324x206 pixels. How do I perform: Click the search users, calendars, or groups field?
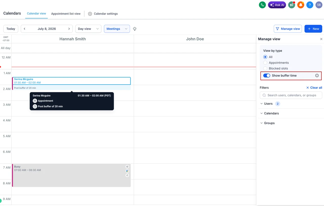291,95
